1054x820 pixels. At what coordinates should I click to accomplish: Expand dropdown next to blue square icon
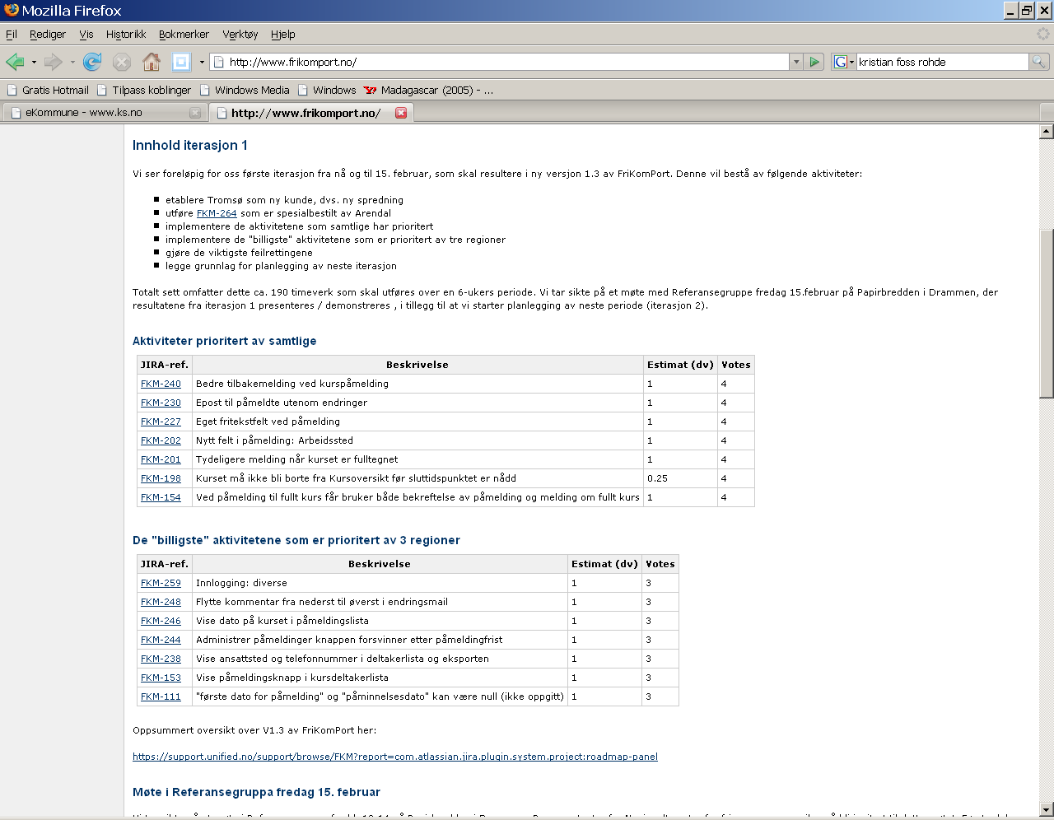(202, 62)
